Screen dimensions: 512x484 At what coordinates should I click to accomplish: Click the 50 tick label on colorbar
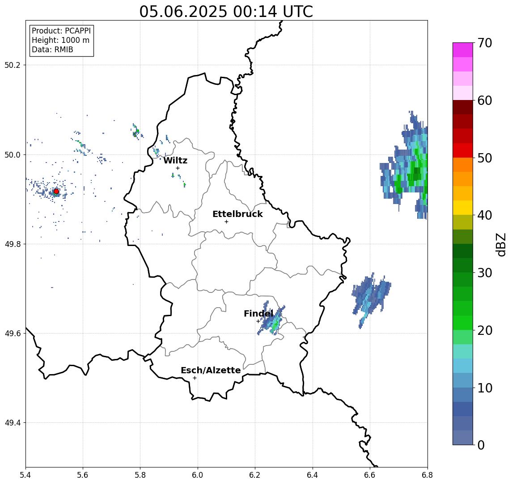click(x=485, y=158)
